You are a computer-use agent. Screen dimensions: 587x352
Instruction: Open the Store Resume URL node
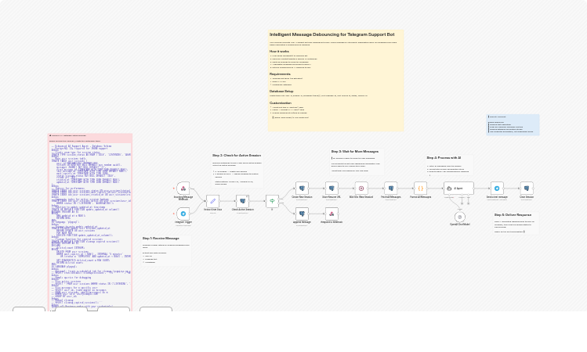pyautogui.click(x=332, y=188)
